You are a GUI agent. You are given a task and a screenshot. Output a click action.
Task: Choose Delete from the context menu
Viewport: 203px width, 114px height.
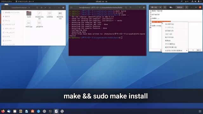point(175,41)
